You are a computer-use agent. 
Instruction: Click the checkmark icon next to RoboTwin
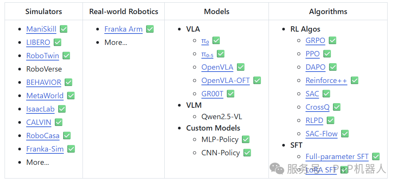coord(66,56)
